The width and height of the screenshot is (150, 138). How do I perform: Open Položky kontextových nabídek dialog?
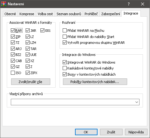95,82
